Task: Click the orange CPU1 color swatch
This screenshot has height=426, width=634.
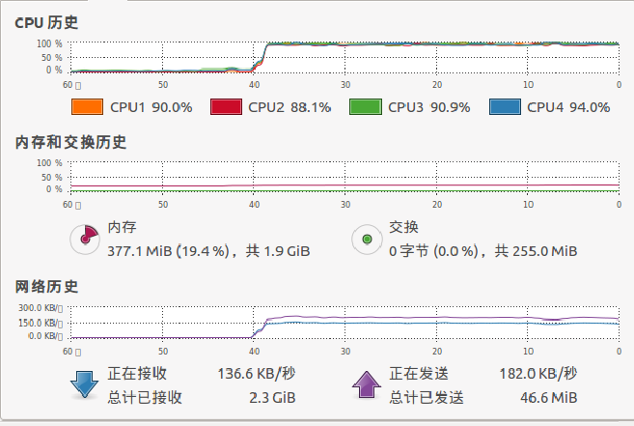Action: [87, 107]
